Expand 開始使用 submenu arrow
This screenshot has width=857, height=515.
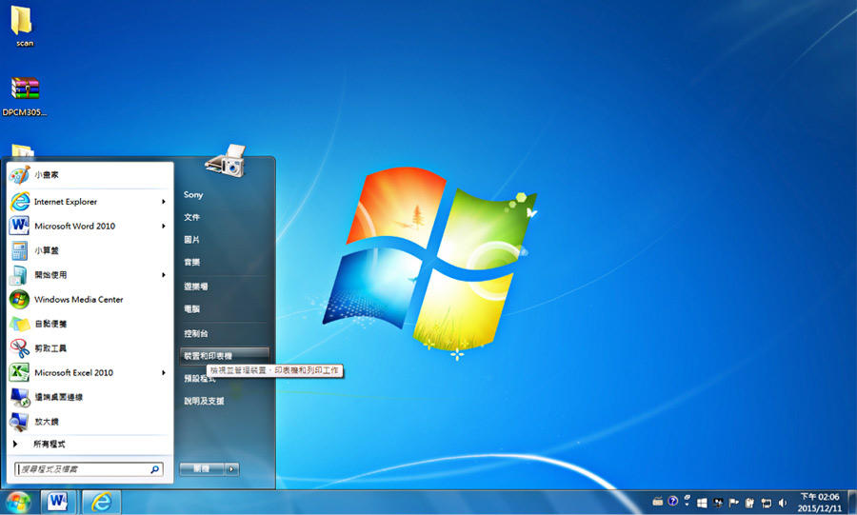[x=164, y=275]
